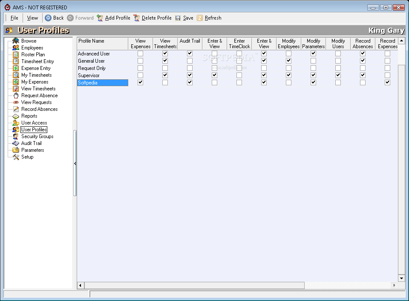This screenshot has height=301, width=409.
Task: Click the Refresh label in toolbar
Action: [x=213, y=18]
